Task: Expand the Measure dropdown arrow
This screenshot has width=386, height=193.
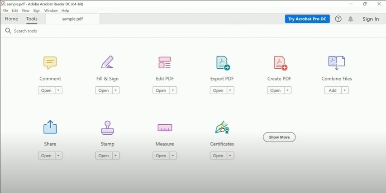Action: point(173,155)
